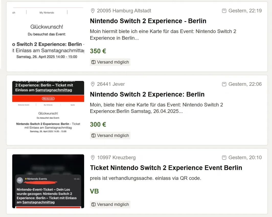The image size is (272, 217).
Task: Click 'Versand möglich' tag on Kreuzberg listing
Action: click(x=110, y=204)
